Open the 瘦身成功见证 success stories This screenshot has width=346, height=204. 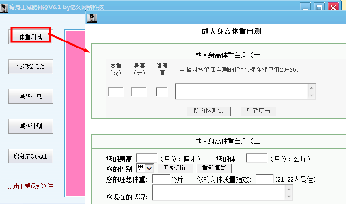pyautogui.click(x=31, y=156)
